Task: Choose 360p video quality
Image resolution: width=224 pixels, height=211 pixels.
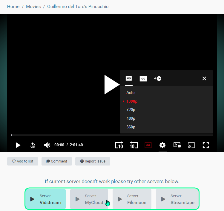Action: (x=131, y=127)
